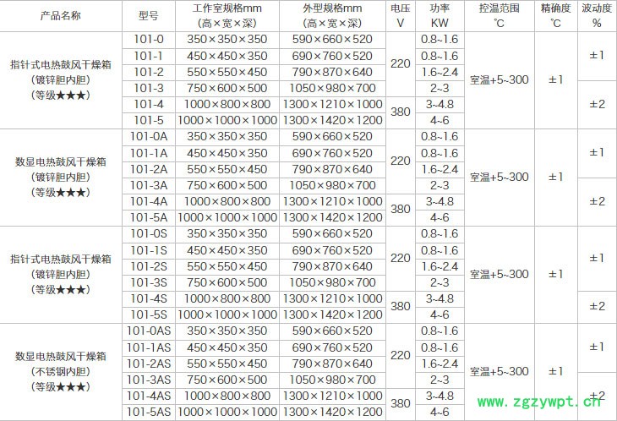Click model cell 101-0AS
617x421 pixels.
click(149, 331)
